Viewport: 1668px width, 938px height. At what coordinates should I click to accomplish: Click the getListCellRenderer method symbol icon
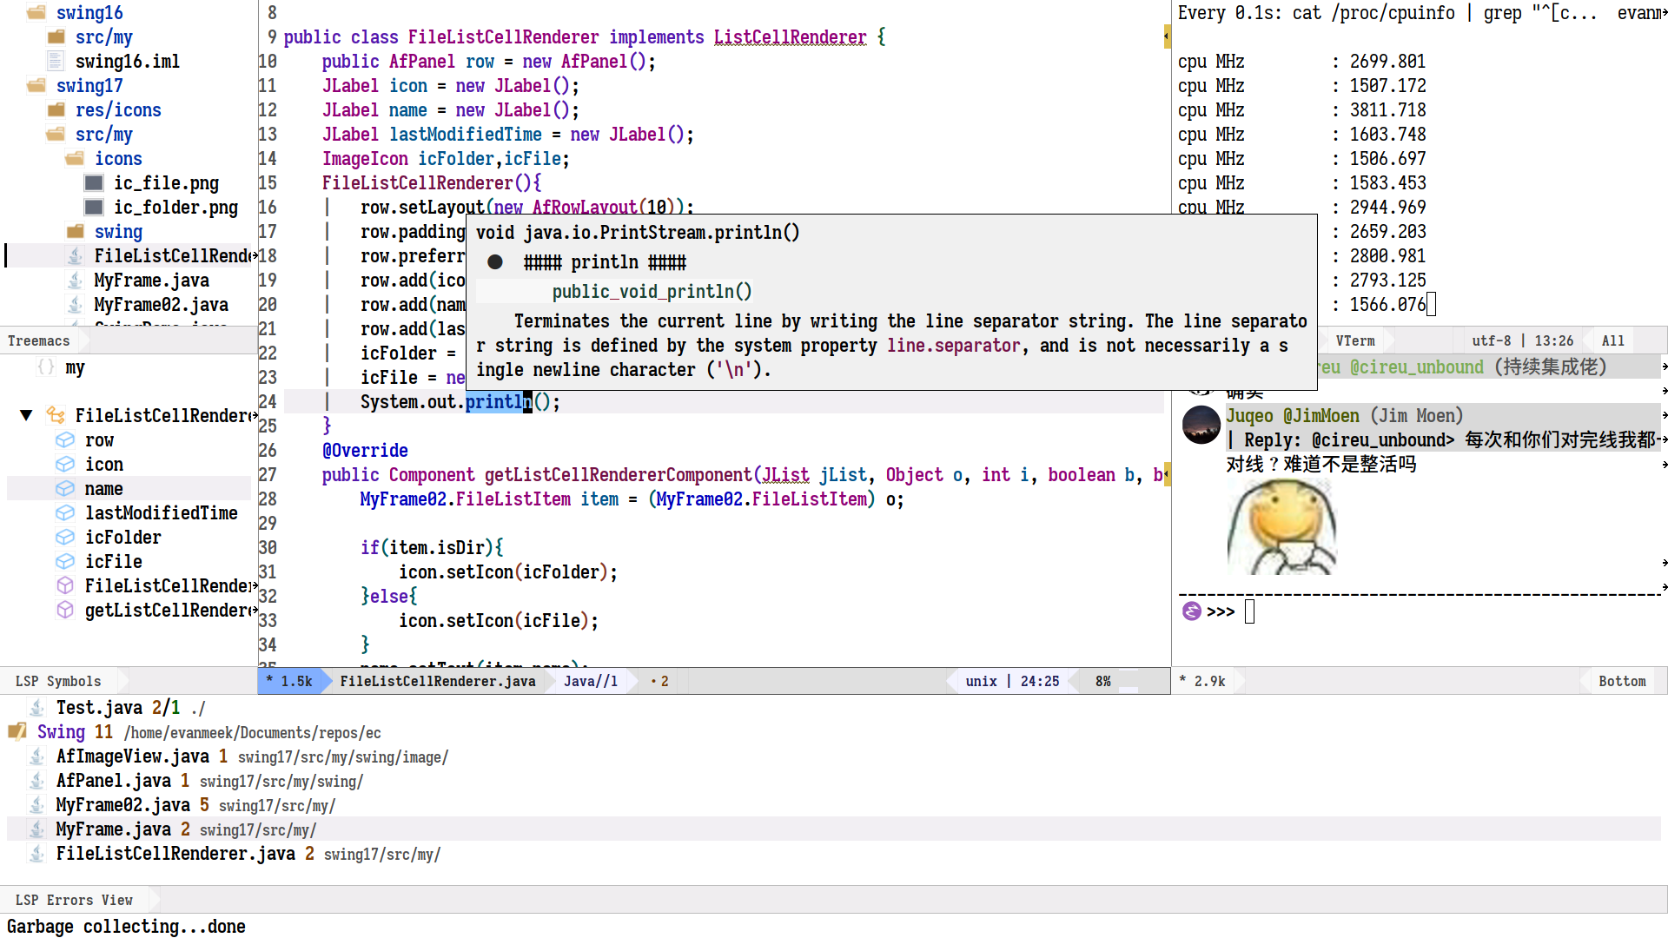click(x=65, y=610)
